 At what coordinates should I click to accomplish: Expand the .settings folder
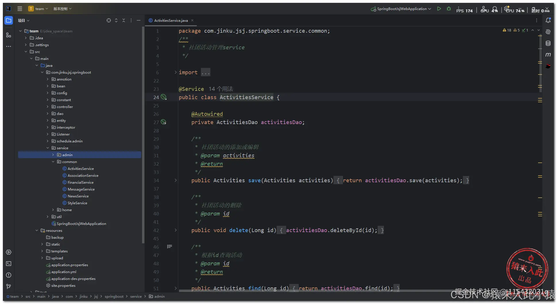point(26,45)
